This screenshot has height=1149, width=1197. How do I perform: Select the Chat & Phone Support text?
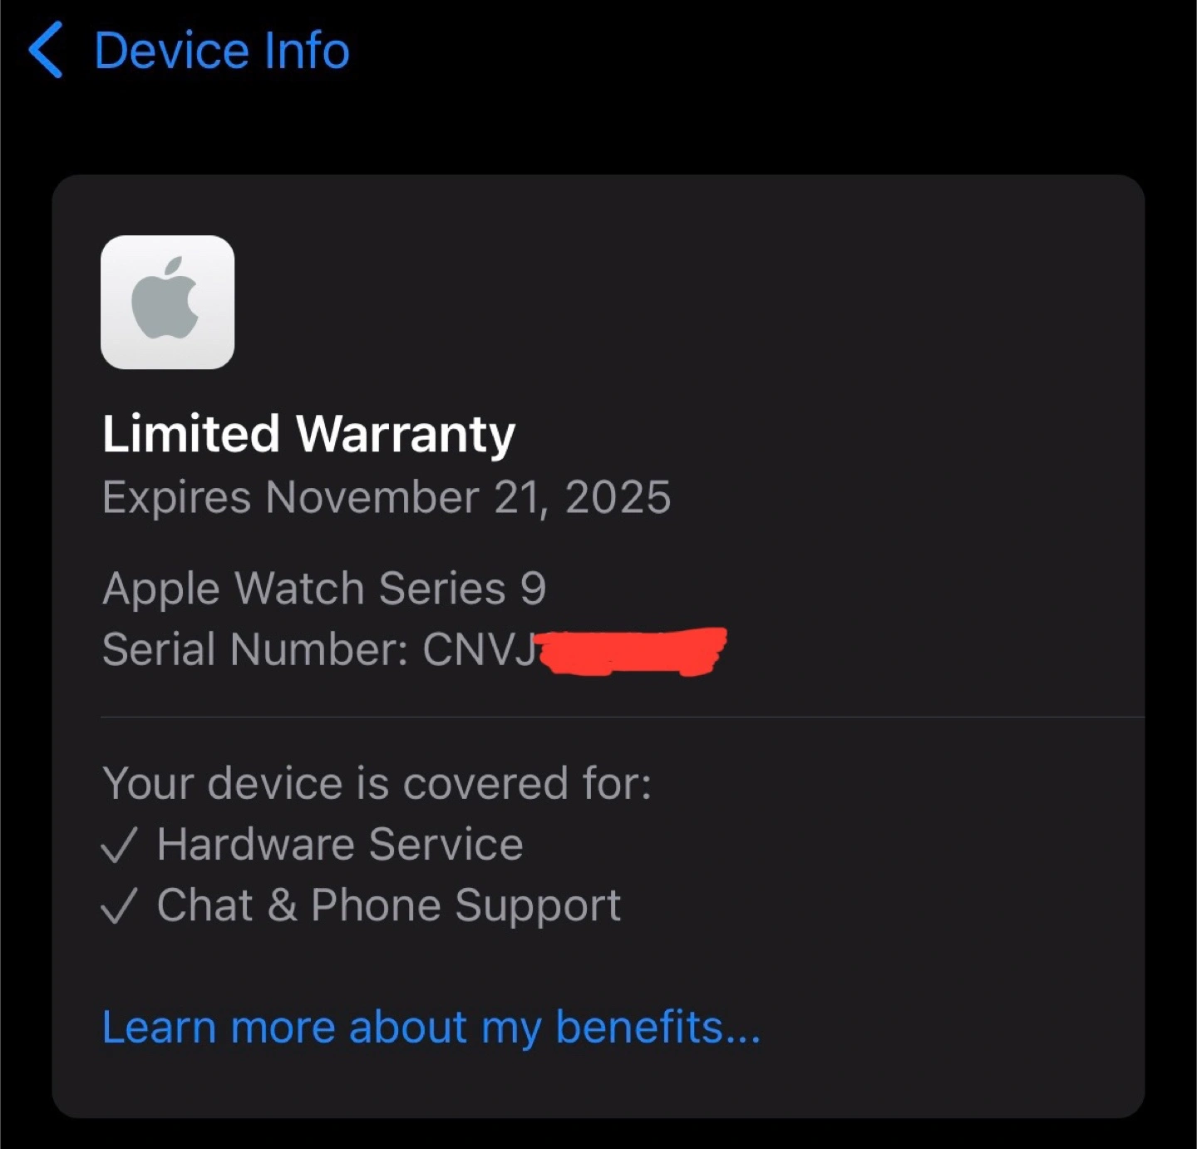(389, 905)
